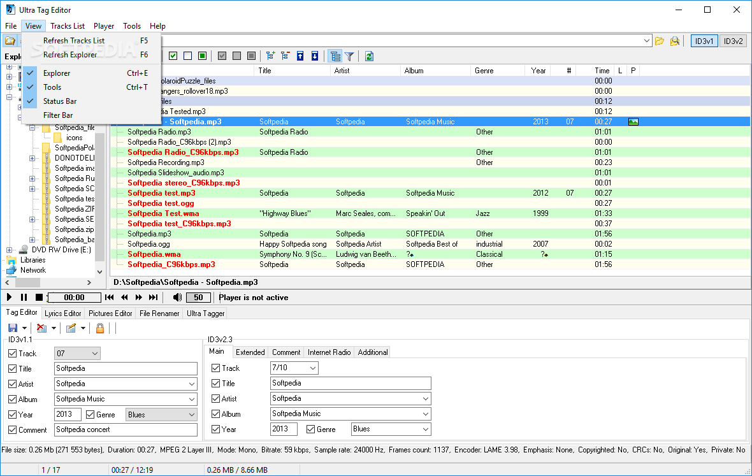This screenshot has height=476, width=752.
Task: Click the move track up icon
Action: (x=300, y=56)
